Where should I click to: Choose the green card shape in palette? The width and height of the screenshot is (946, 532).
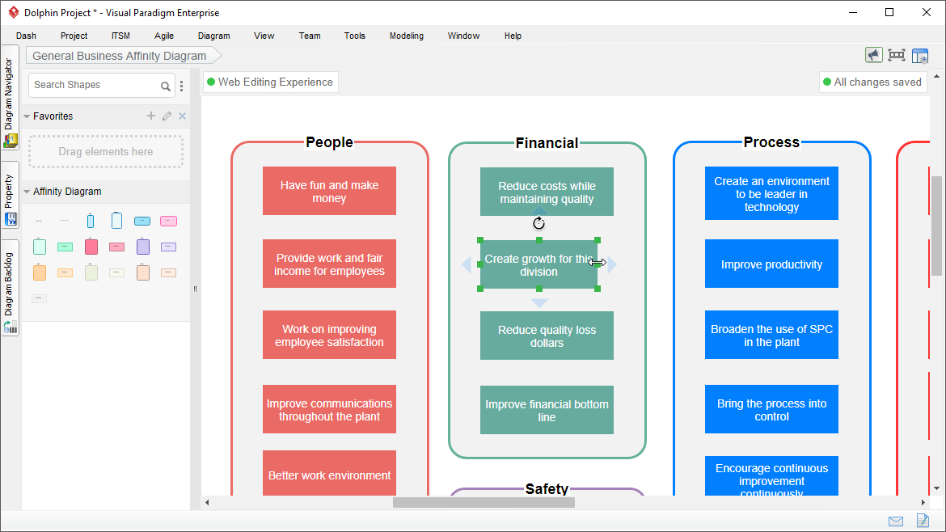pyautogui.click(x=65, y=247)
